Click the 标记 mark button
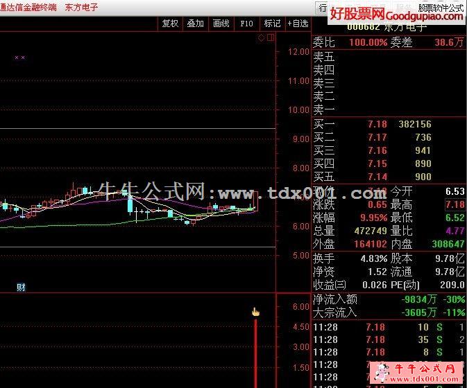The height and width of the screenshot is (388, 467). pyautogui.click(x=272, y=24)
